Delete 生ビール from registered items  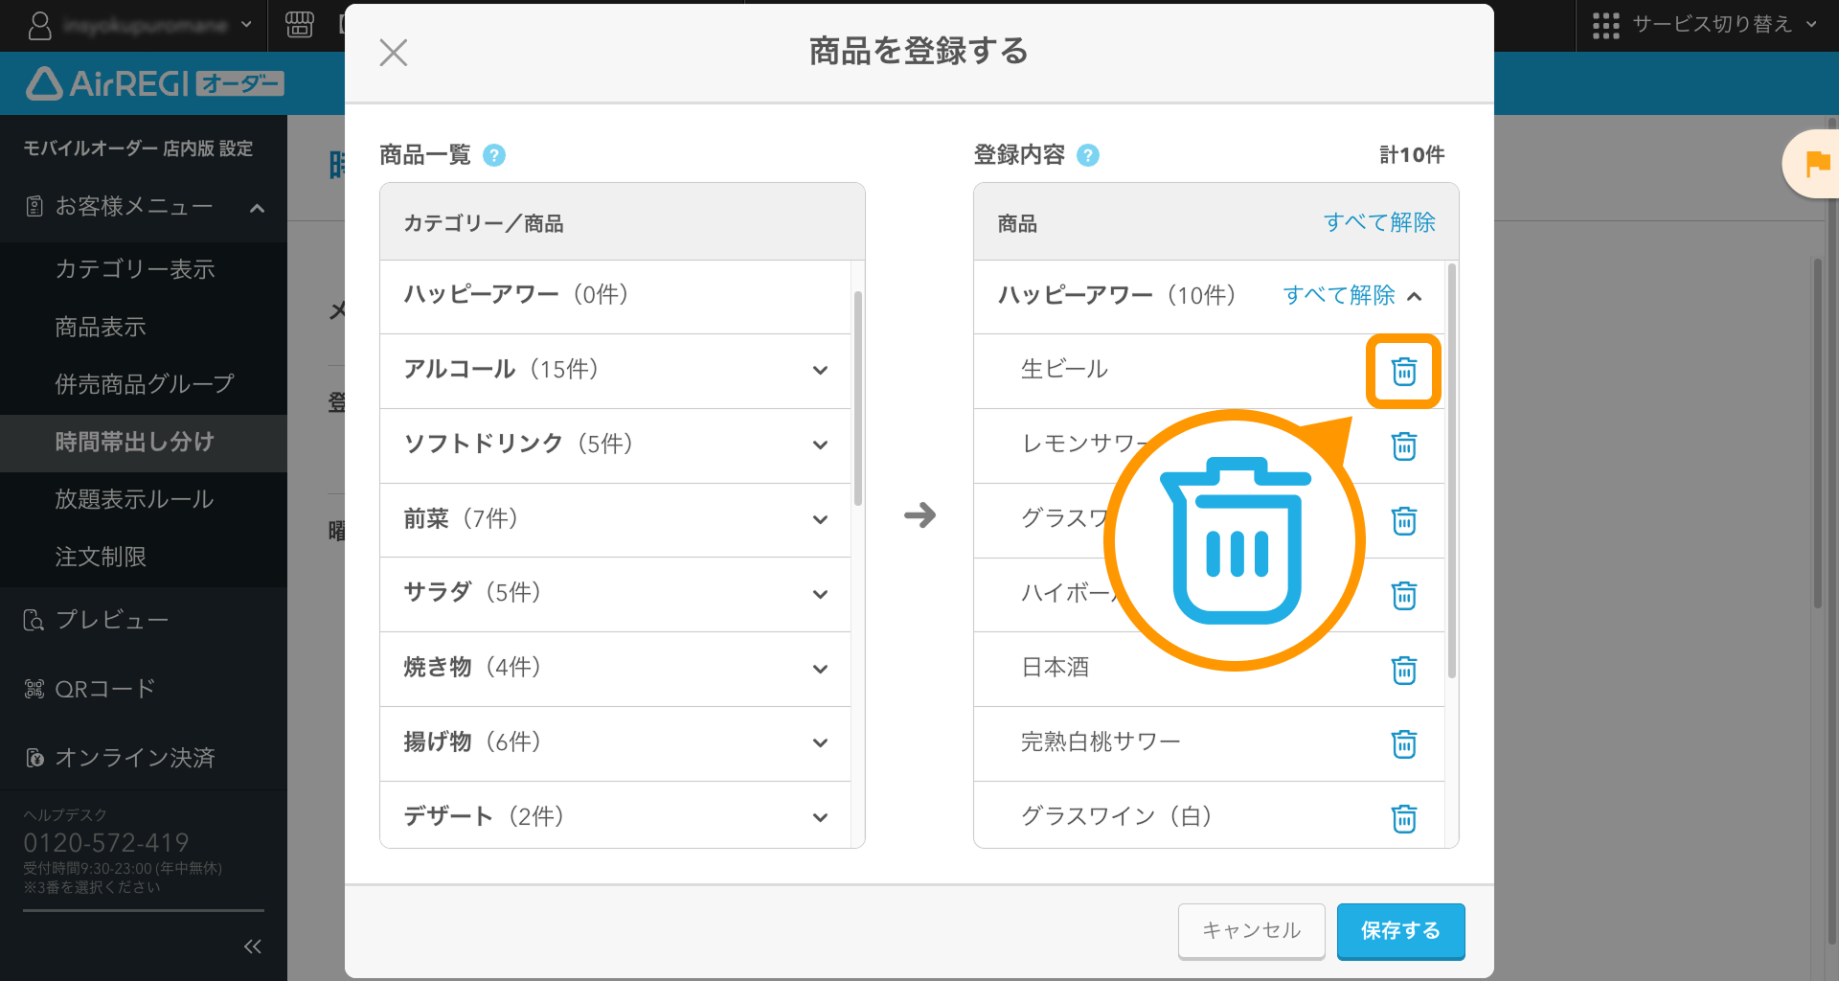1403,371
